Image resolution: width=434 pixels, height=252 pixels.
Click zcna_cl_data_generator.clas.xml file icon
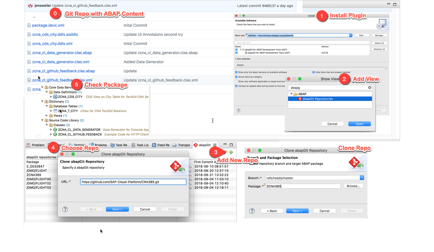tap(29, 62)
